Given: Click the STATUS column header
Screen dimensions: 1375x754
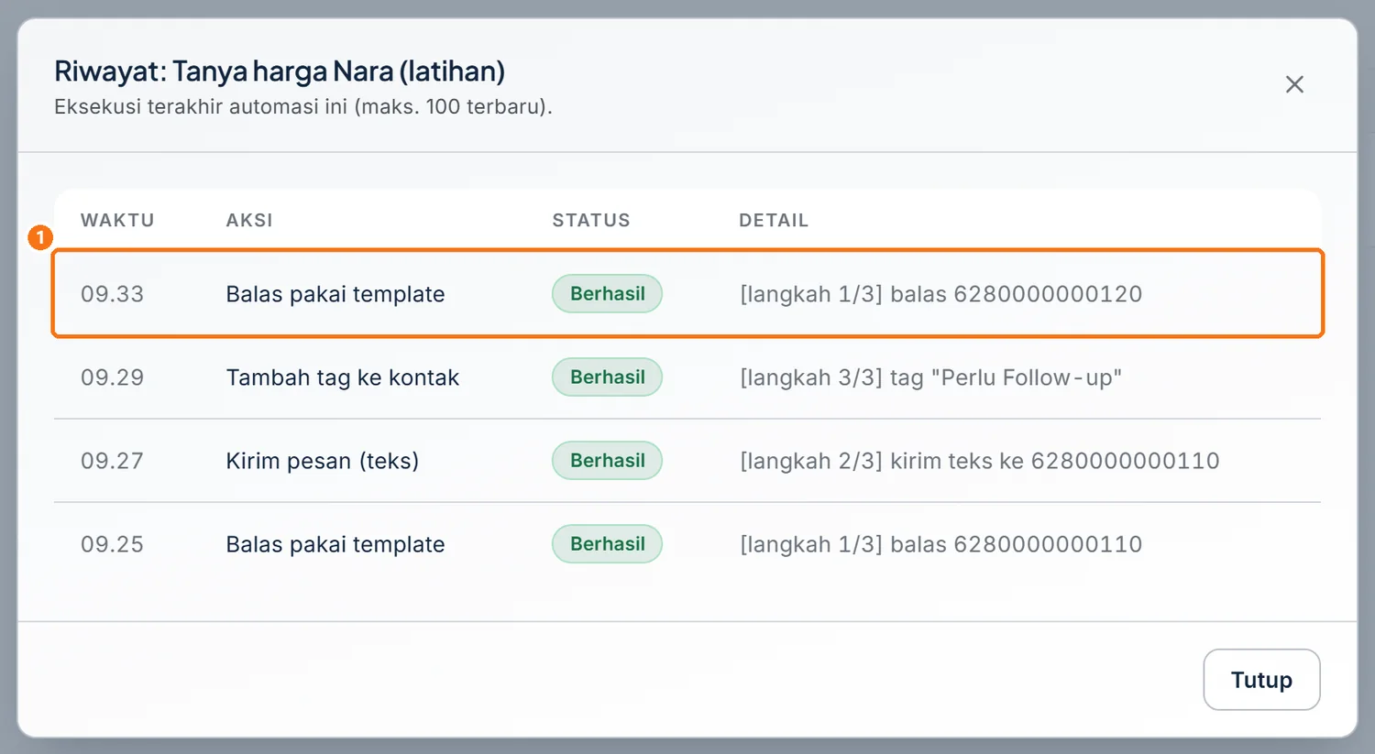Looking at the screenshot, I should pyautogui.click(x=591, y=220).
